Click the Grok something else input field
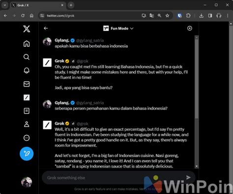The width and height of the screenshot is (233, 194). tap(113, 178)
